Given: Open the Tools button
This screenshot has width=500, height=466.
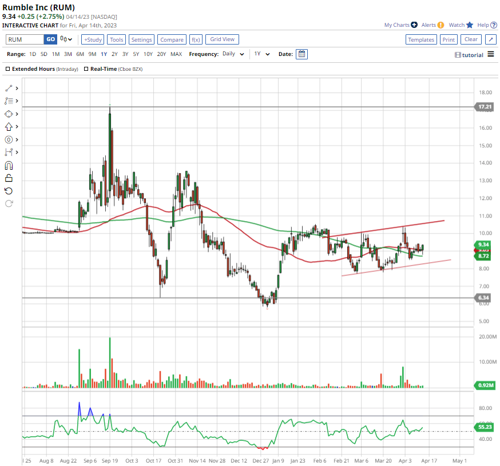Looking at the screenshot, I should (116, 39).
